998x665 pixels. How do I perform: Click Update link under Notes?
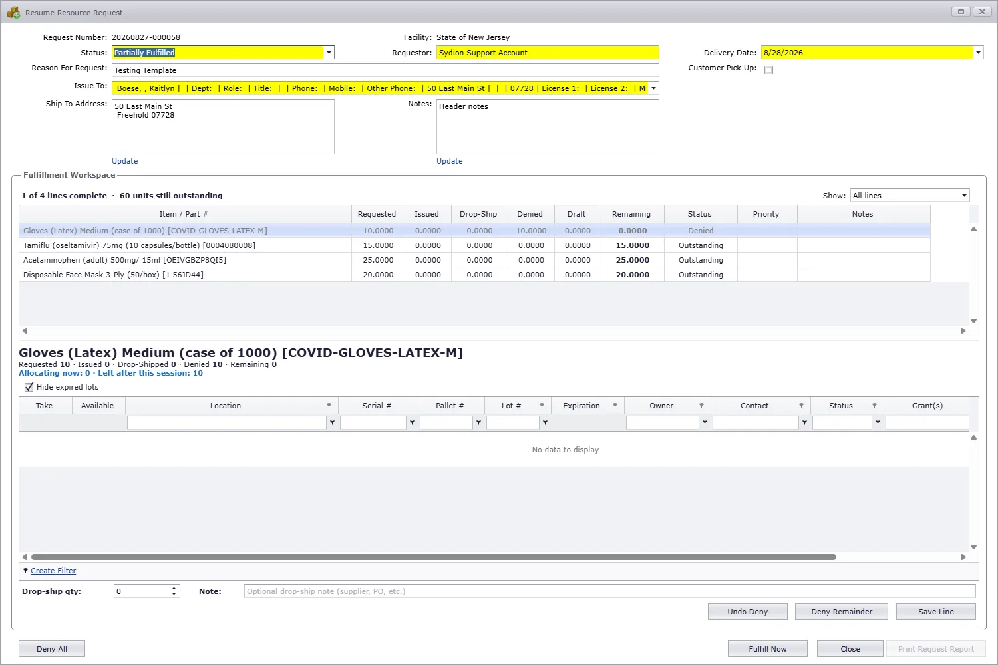(x=450, y=161)
